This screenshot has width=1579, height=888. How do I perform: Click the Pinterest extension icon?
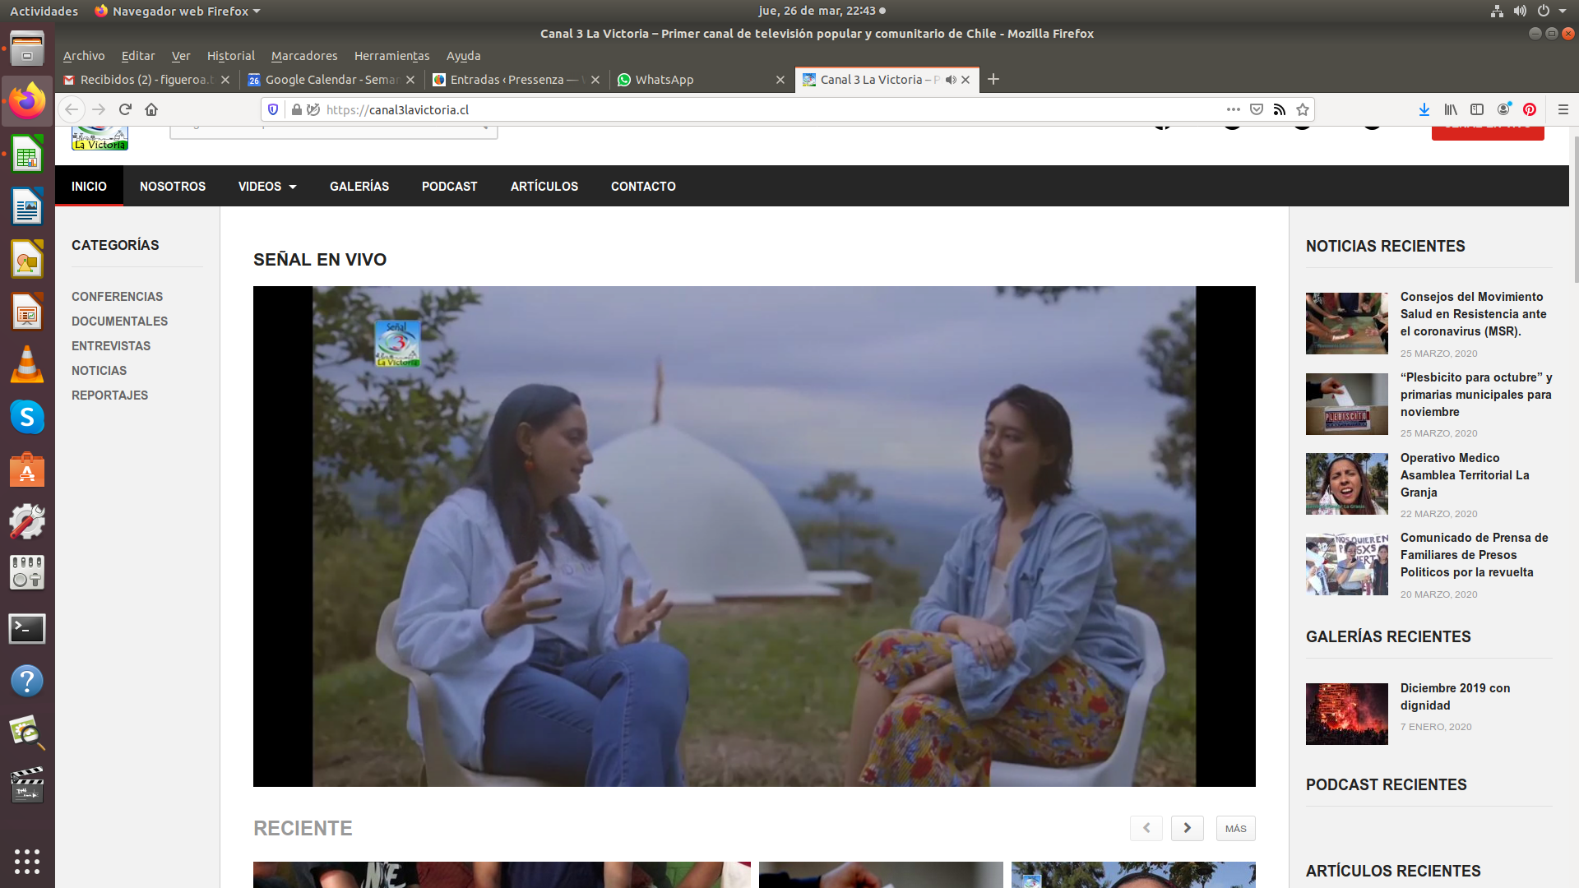tap(1530, 109)
